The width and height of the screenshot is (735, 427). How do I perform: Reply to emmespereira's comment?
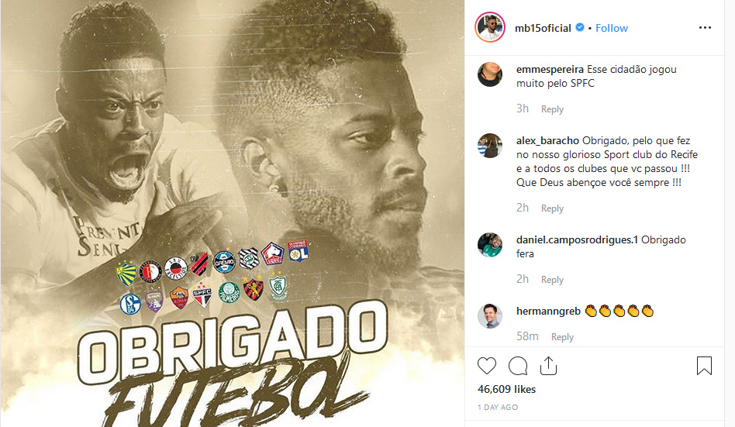[x=552, y=109]
